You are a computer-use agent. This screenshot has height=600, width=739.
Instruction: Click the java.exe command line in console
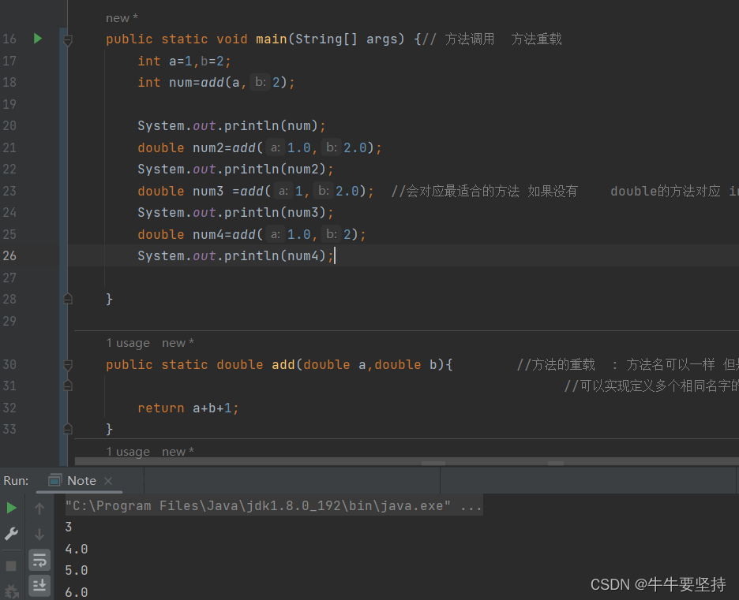click(x=273, y=505)
